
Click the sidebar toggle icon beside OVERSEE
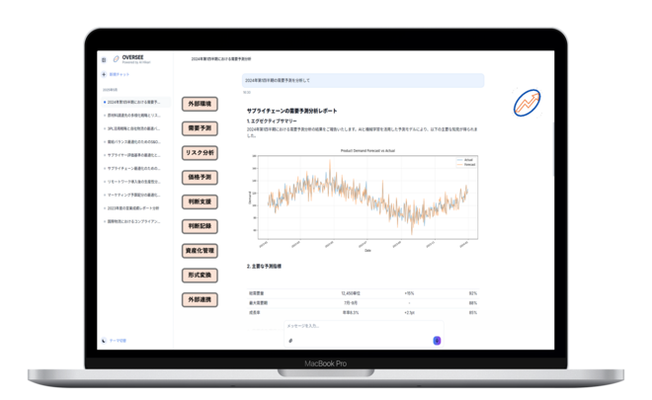coord(104,59)
